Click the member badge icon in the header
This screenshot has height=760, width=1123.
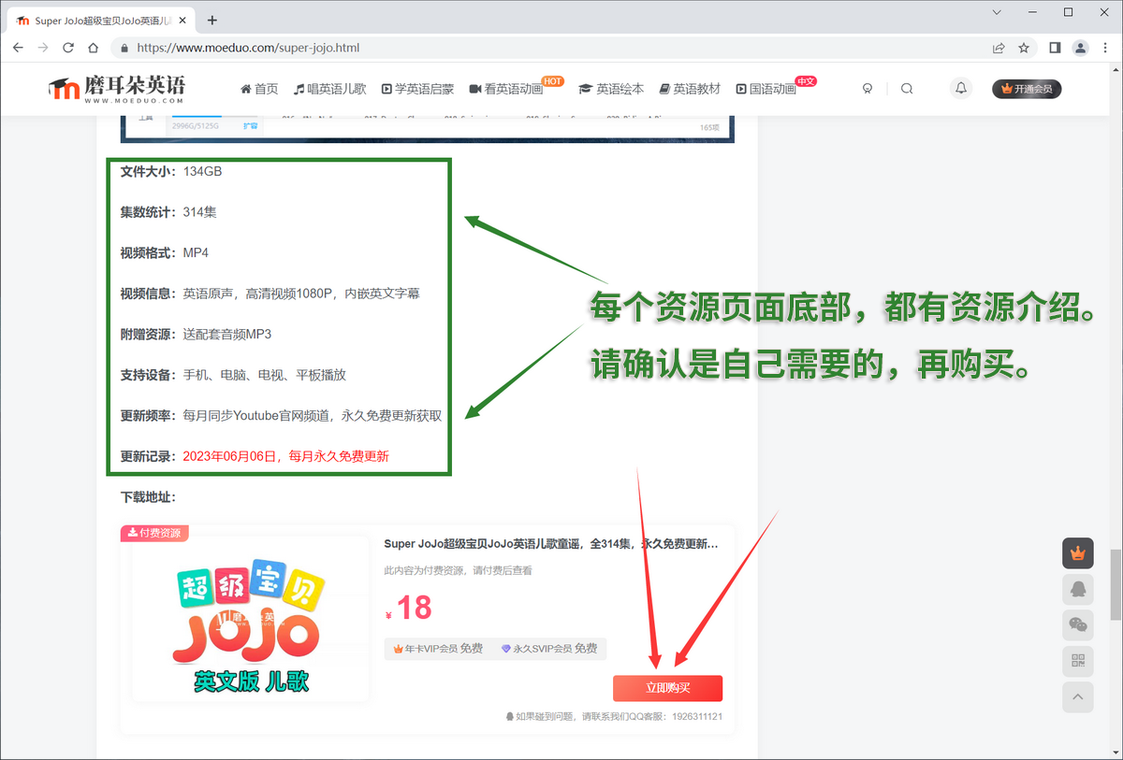[x=868, y=88]
